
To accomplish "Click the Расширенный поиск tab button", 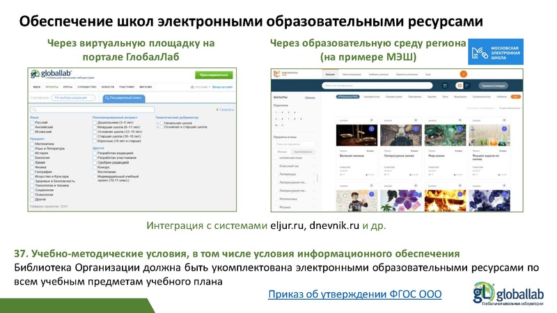I will click(124, 98).
